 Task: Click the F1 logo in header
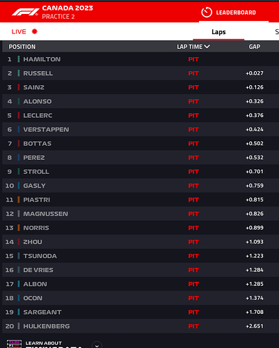coord(26,12)
